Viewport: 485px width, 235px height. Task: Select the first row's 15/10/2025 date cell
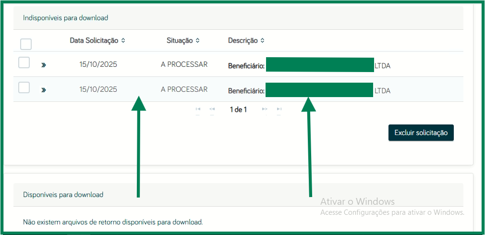tap(98, 64)
